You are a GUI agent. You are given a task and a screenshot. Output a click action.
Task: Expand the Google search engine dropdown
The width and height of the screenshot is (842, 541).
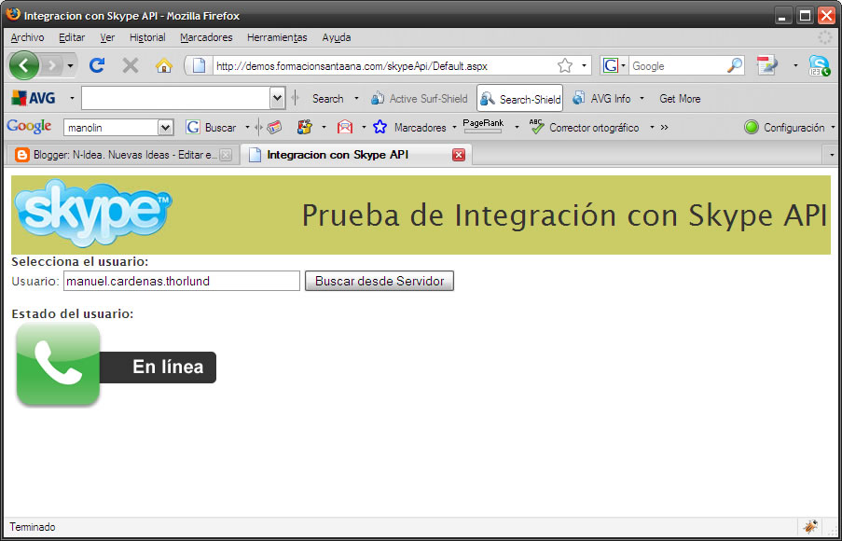click(x=624, y=65)
